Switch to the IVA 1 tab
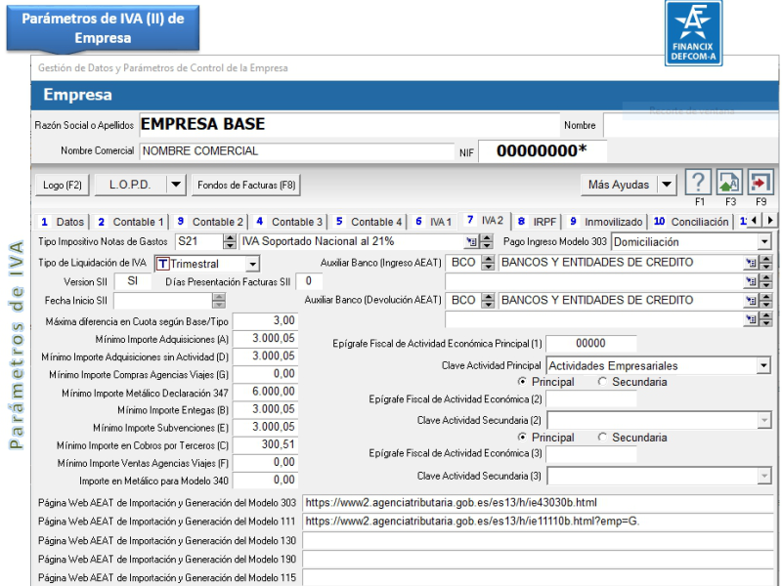 (x=433, y=222)
